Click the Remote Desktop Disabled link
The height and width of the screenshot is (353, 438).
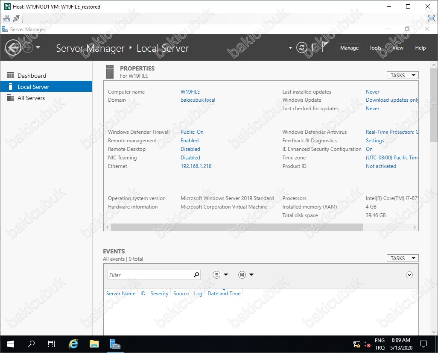click(x=190, y=149)
